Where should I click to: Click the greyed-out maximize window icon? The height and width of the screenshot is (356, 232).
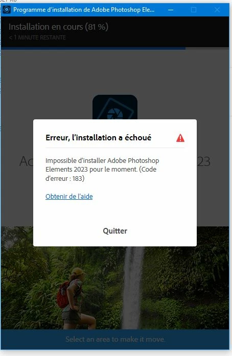point(194,10)
